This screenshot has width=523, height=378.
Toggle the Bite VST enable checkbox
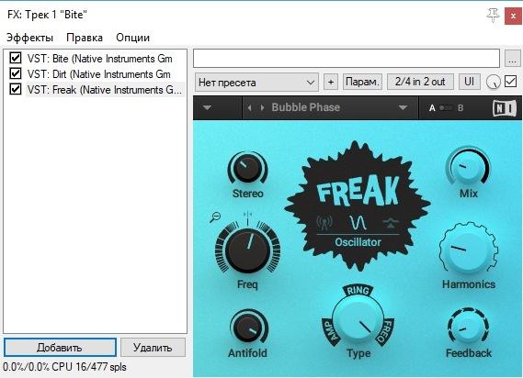pos(16,58)
